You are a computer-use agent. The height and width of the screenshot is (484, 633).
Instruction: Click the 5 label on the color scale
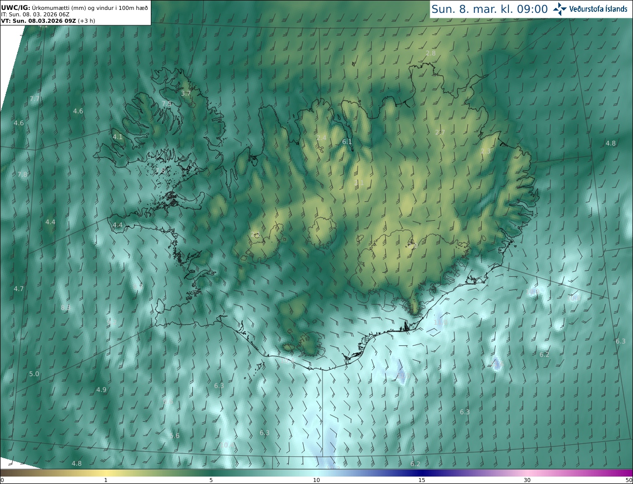[211, 480]
